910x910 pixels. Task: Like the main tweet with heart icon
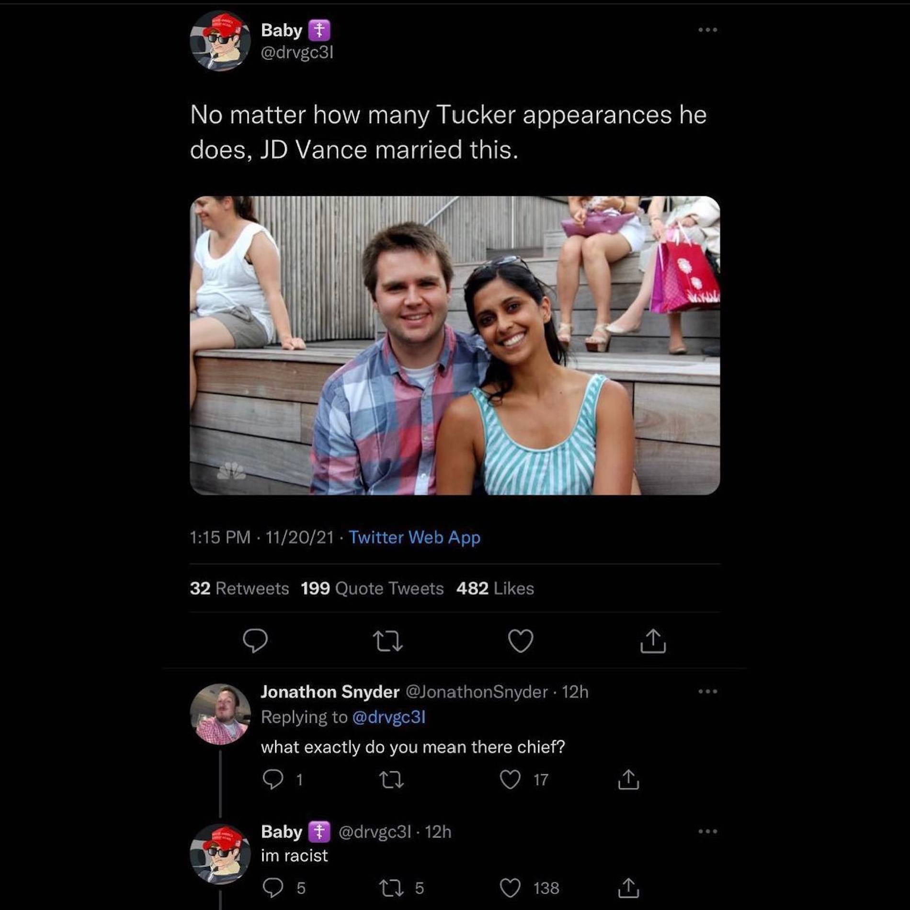tap(521, 641)
